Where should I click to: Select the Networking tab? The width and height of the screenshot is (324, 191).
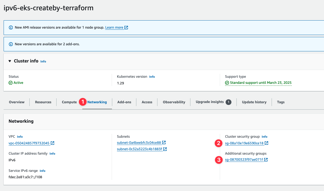[97, 102]
